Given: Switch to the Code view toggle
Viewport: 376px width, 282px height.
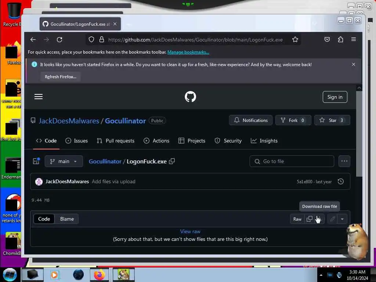Looking at the screenshot, I should (x=44, y=219).
